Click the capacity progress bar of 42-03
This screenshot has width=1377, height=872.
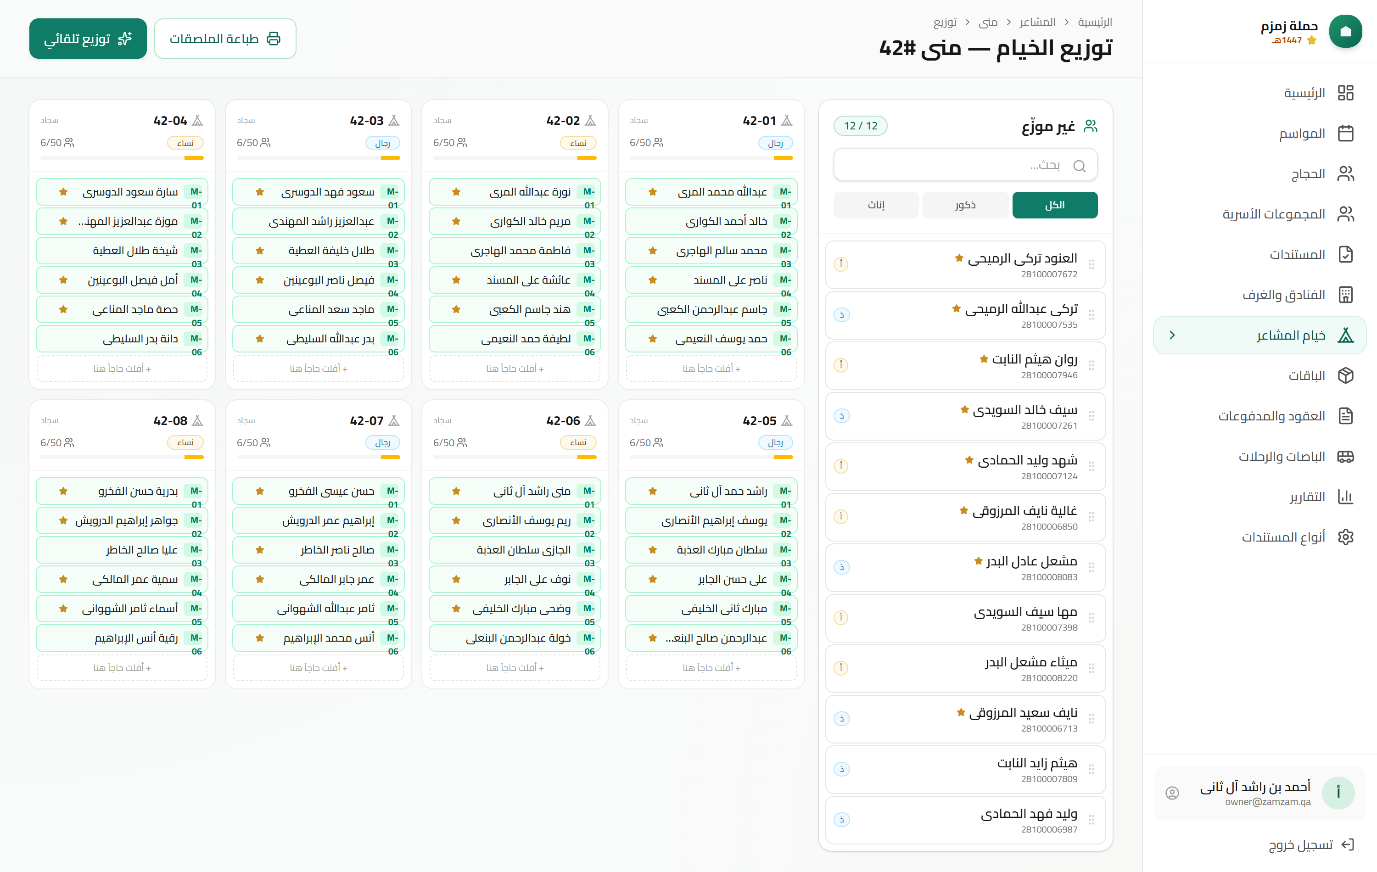point(319,158)
